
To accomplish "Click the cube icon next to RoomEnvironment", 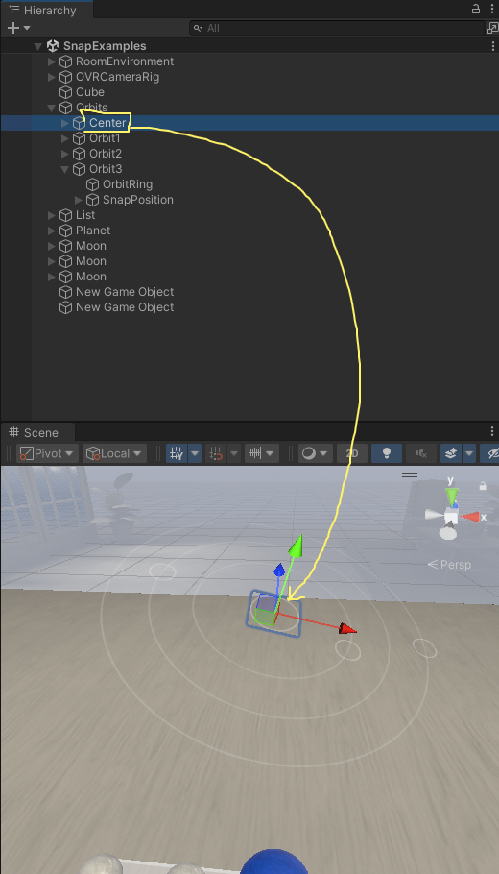I will coord(65,61).
